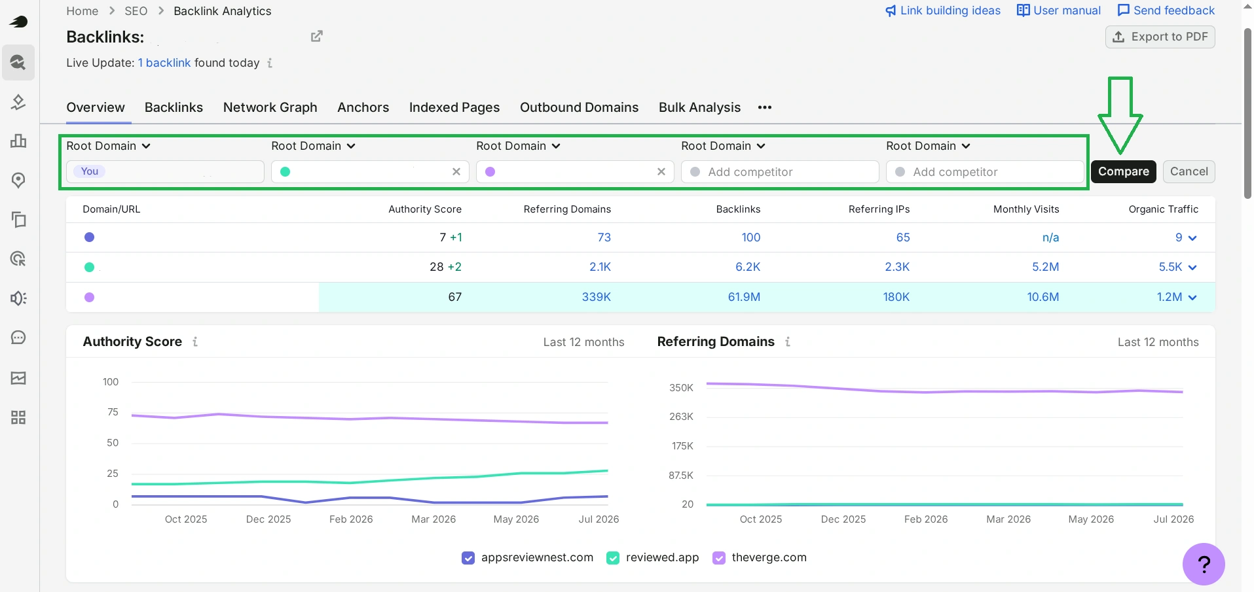Open the Advertising megaphone sidebar icon
Image resolution: width=1254 pixels, height=592 pixels.
point(18,298)
